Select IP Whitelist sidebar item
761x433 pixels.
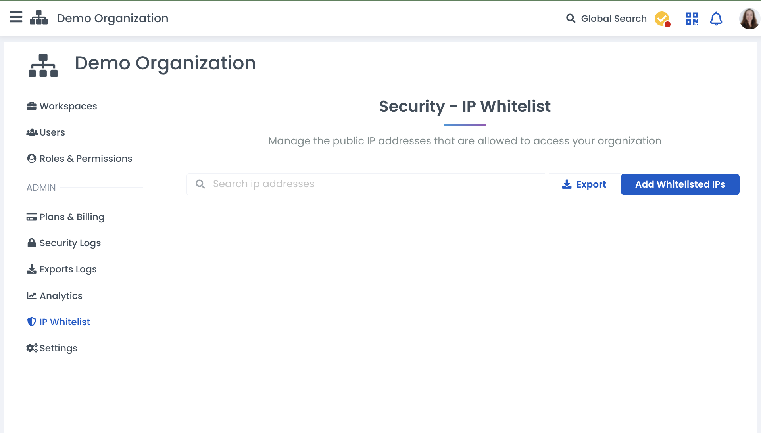[65, 322]
